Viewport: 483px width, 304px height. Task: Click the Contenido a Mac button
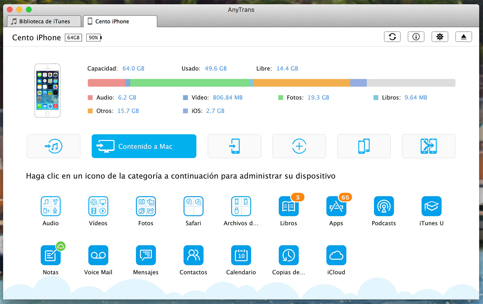144,146
